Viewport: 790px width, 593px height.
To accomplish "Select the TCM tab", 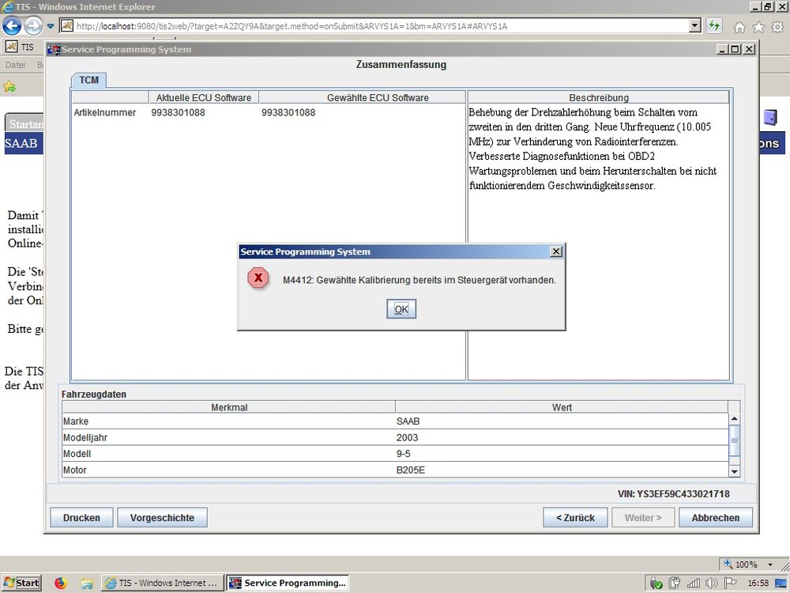I will coord(88,80).
